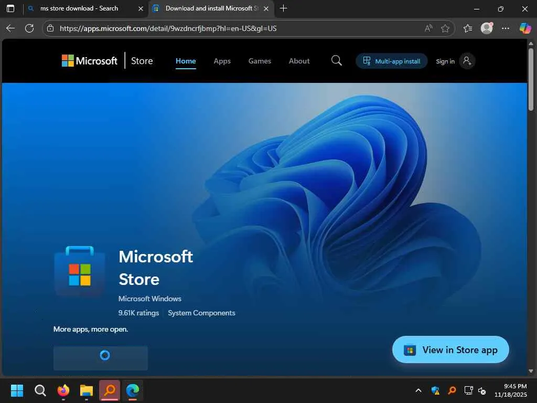This screenshot has width=537, height=403.
Task: Go back with the browser back arrow
Action: pos(10,28)
